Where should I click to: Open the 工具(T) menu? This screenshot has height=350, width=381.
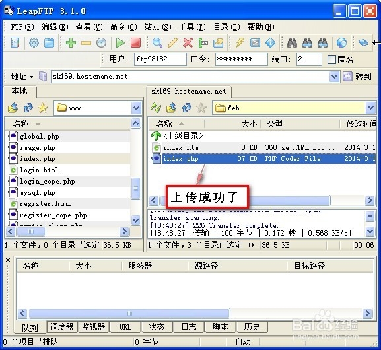(x=192, y=27)
